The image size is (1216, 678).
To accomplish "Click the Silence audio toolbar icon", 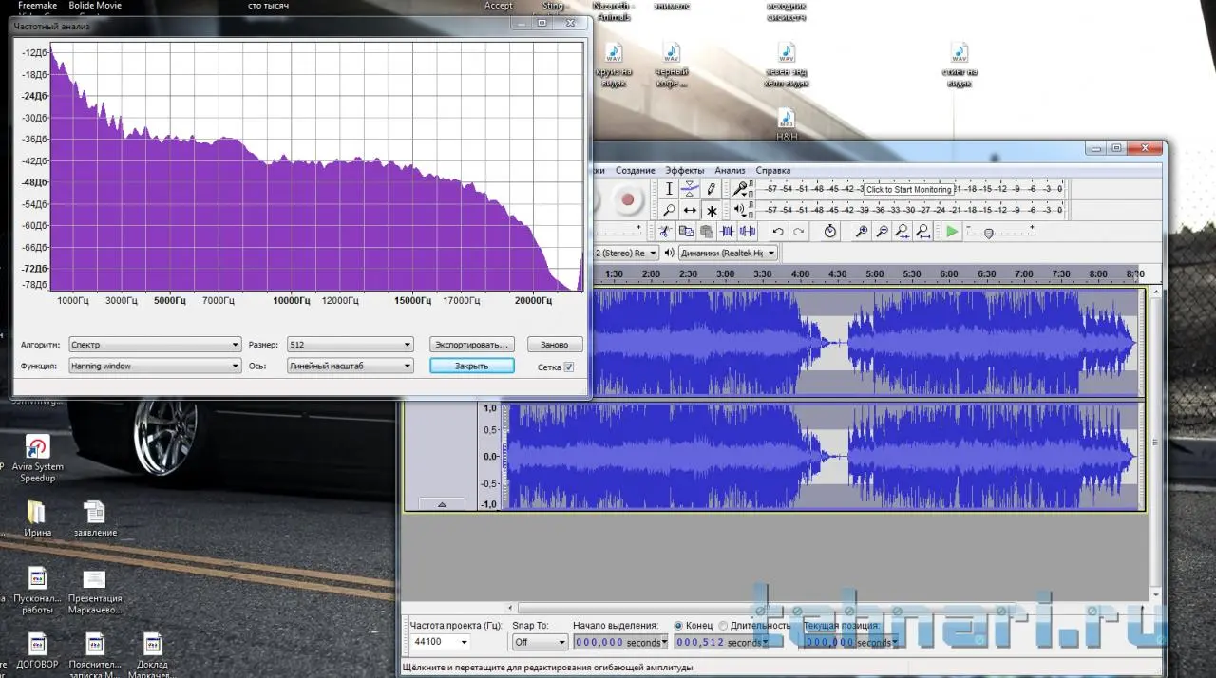I will point(748,232).
